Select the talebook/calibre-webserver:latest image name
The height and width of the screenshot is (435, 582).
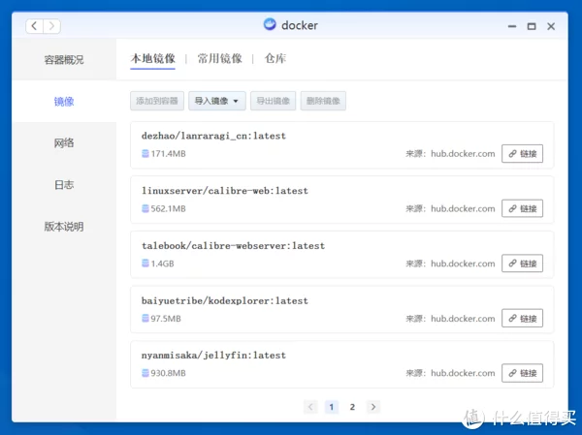pos(233,245)
